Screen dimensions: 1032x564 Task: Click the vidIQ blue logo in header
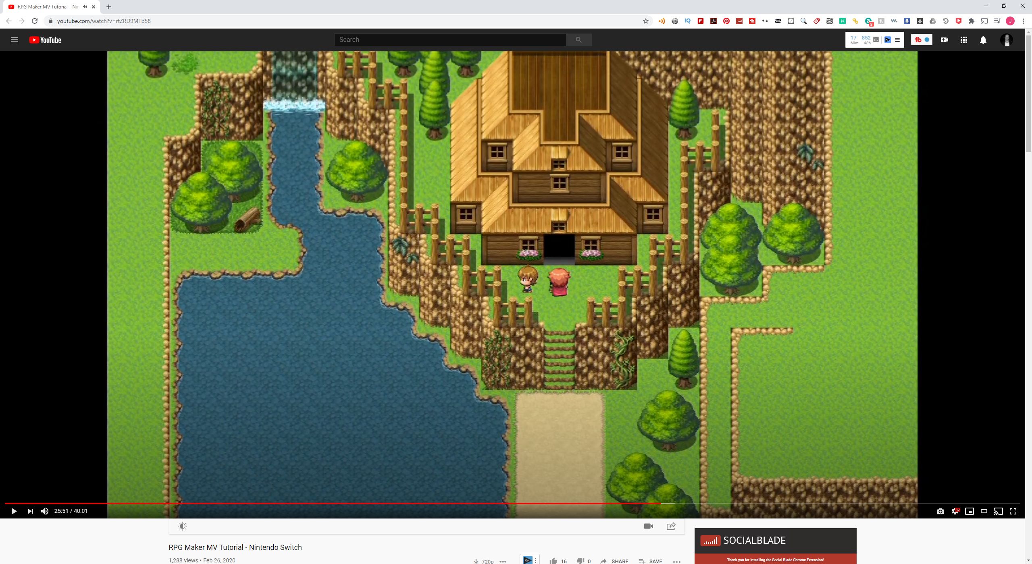click(888, 39)
